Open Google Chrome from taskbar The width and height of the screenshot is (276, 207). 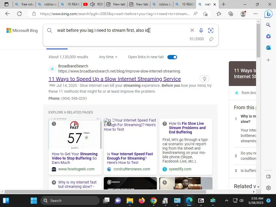pyautogui.click(x=153, y=201)
